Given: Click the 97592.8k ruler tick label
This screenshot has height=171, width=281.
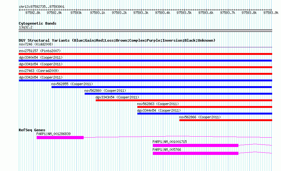Looking at the screenshot, I should [x=33, y=13].
